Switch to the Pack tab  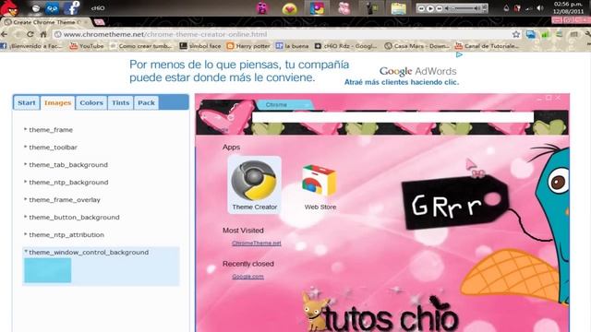pos(146,102)
